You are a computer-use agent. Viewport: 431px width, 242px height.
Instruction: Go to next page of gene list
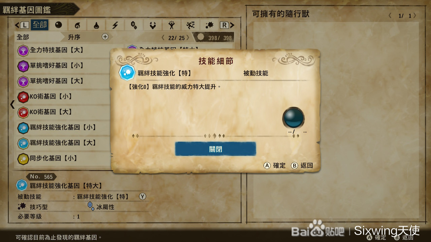188,38
